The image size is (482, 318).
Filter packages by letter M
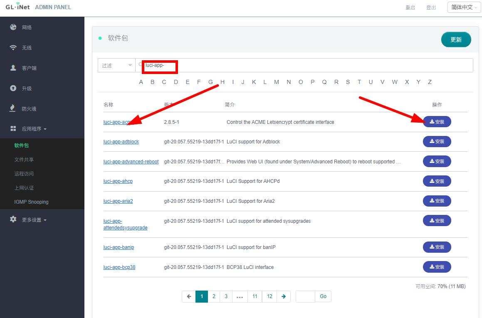(277, 82)
